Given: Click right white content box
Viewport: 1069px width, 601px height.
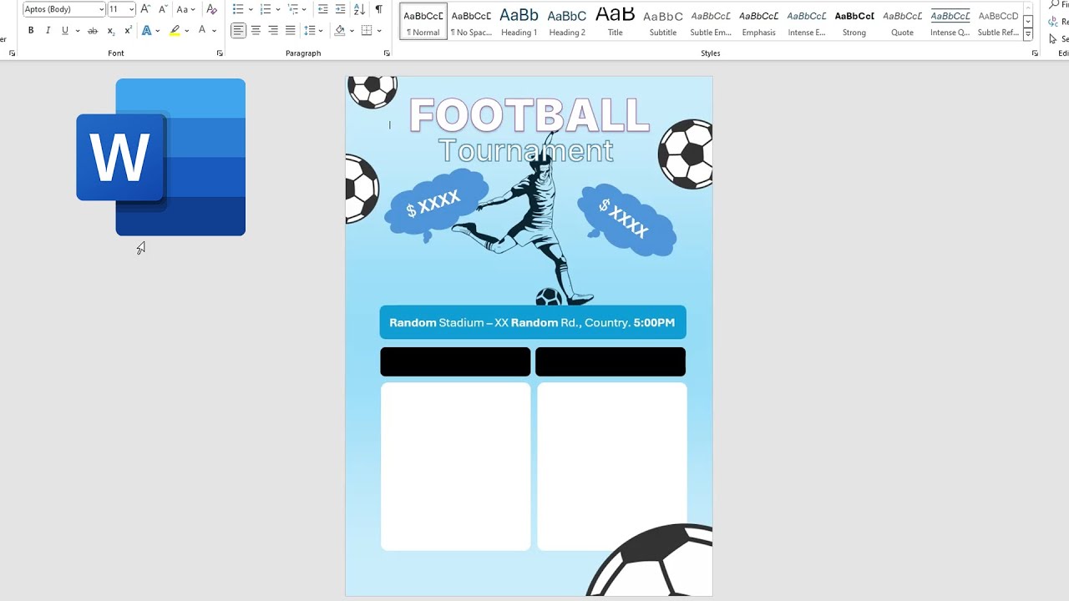Looking at the screenshot, I should (x=612, y=466).
